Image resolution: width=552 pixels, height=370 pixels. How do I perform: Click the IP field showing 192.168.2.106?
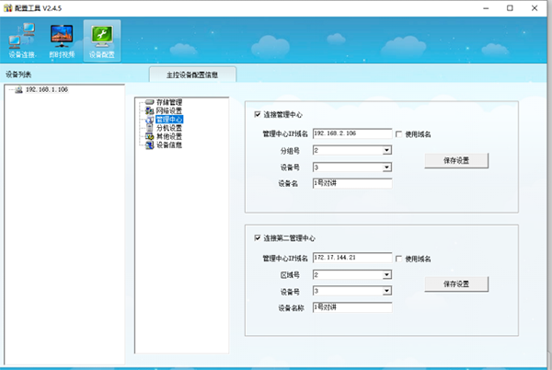point(352,133)
